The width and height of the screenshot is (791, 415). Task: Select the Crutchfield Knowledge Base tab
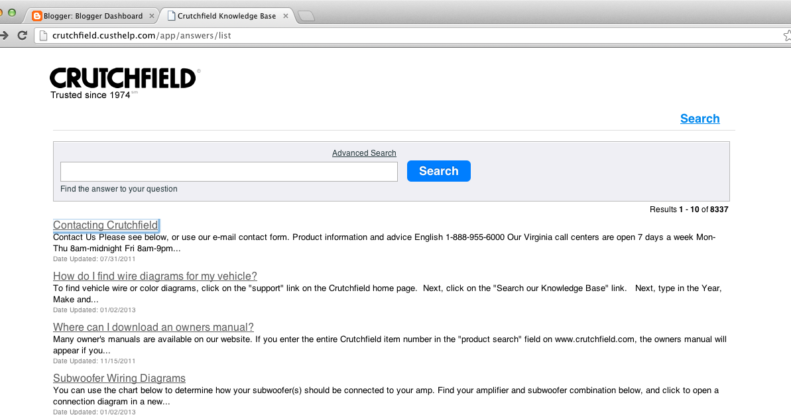click(227, 16)
